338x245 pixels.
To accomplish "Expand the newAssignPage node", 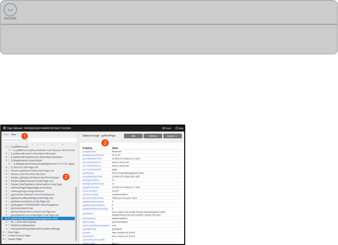I will pos(6,191).
